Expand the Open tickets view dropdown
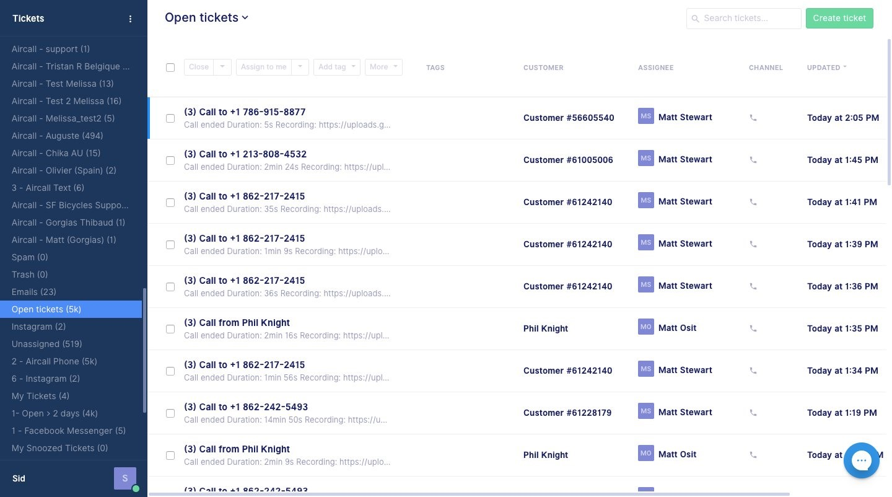Screen dimensions: 892x497 [x=245, y=17]
